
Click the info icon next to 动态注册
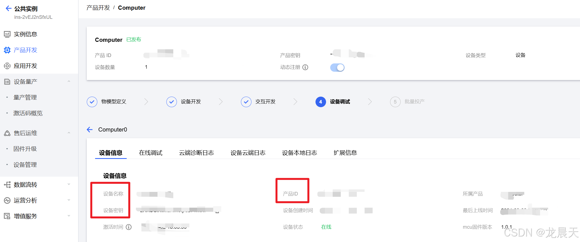(x=305, y=67)
